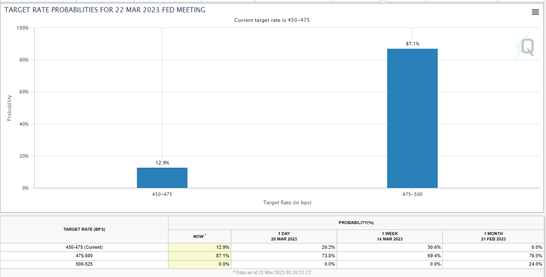Click the 475-500 probability bar

click(x=412, y=118)
